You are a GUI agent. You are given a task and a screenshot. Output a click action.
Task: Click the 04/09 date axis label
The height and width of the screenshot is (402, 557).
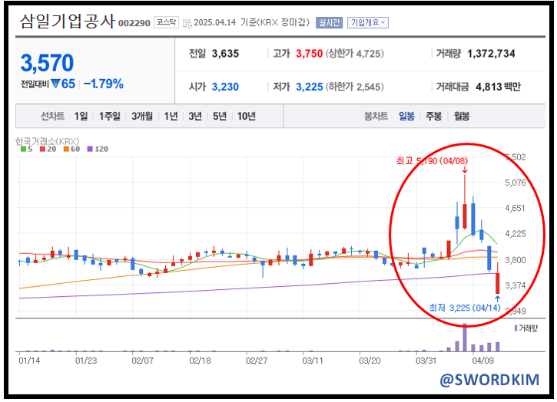pos(482,361)
